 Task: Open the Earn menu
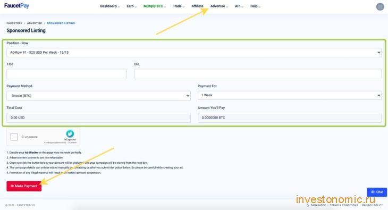click(131, 6)
